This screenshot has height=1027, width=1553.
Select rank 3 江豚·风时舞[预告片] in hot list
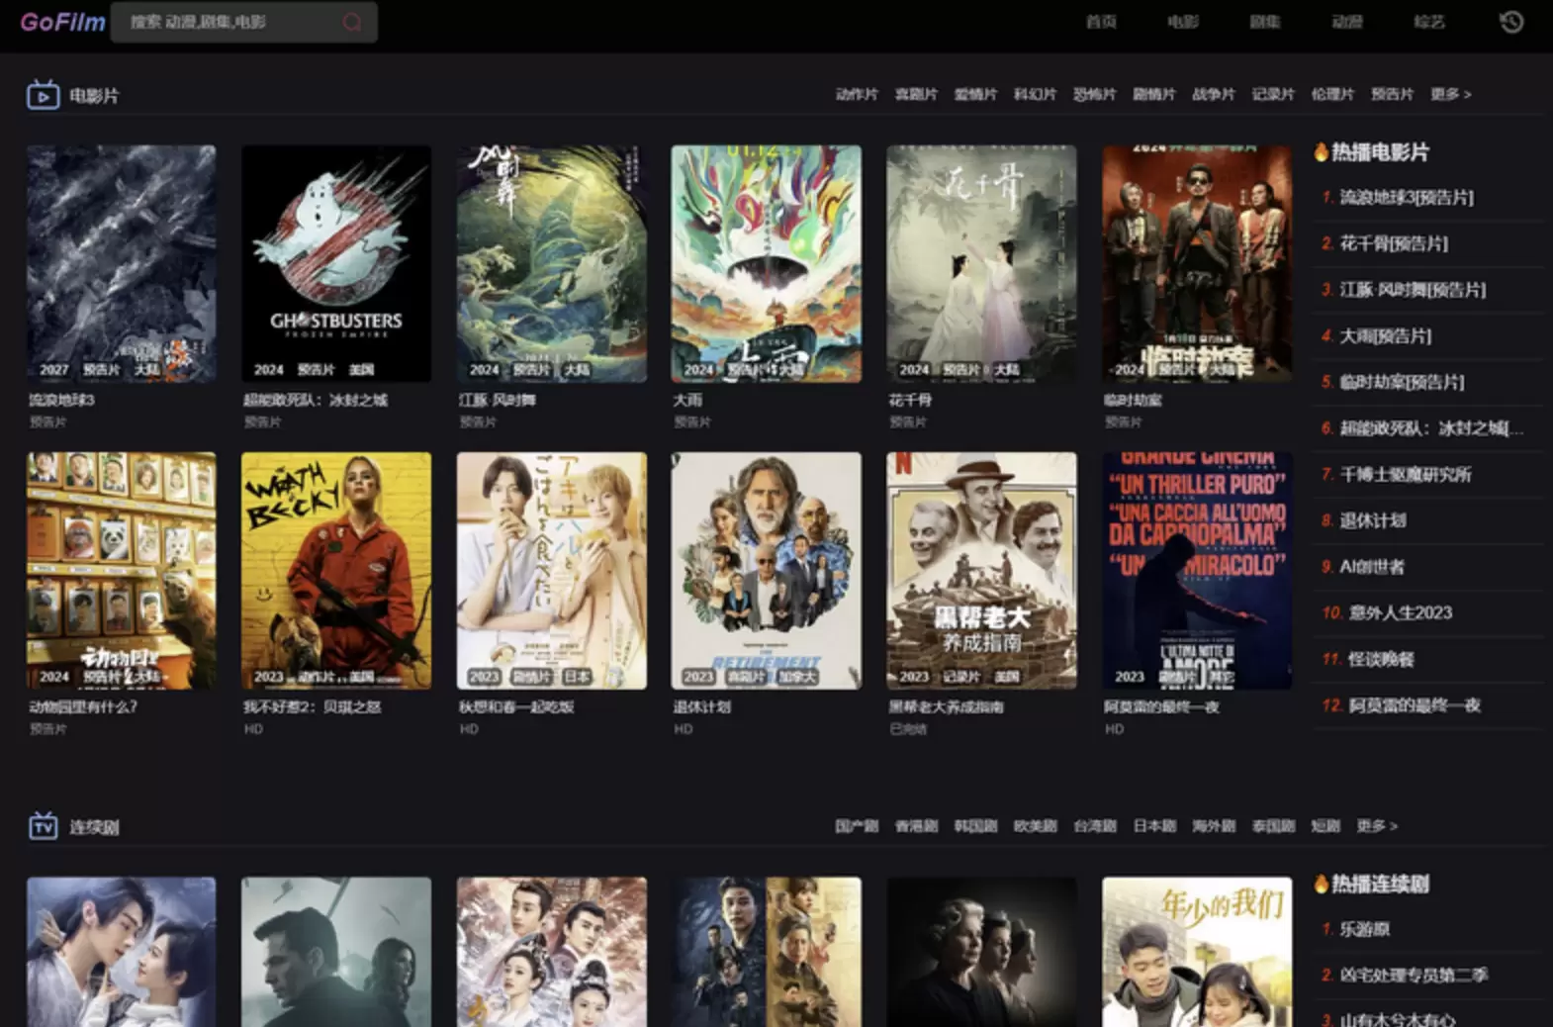1413,290
